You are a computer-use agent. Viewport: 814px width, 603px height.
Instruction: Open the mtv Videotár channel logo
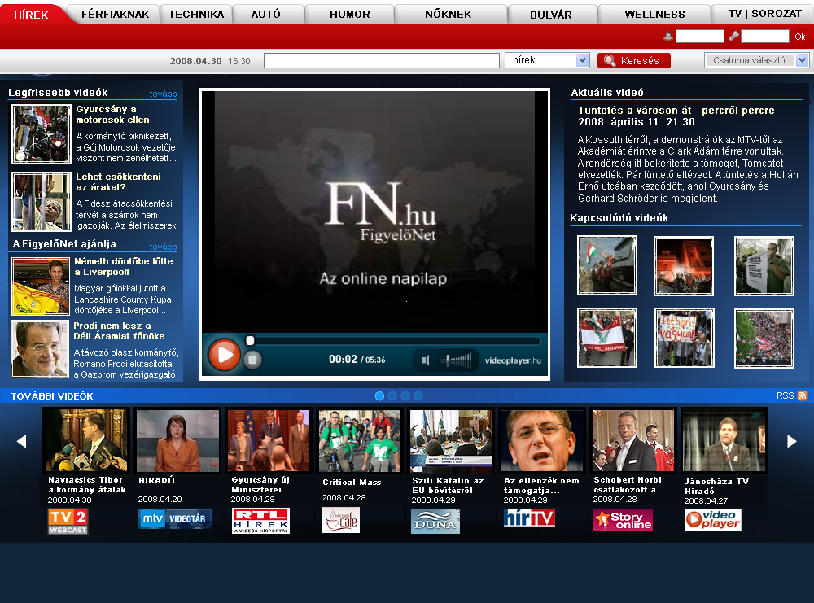[175, 518]
